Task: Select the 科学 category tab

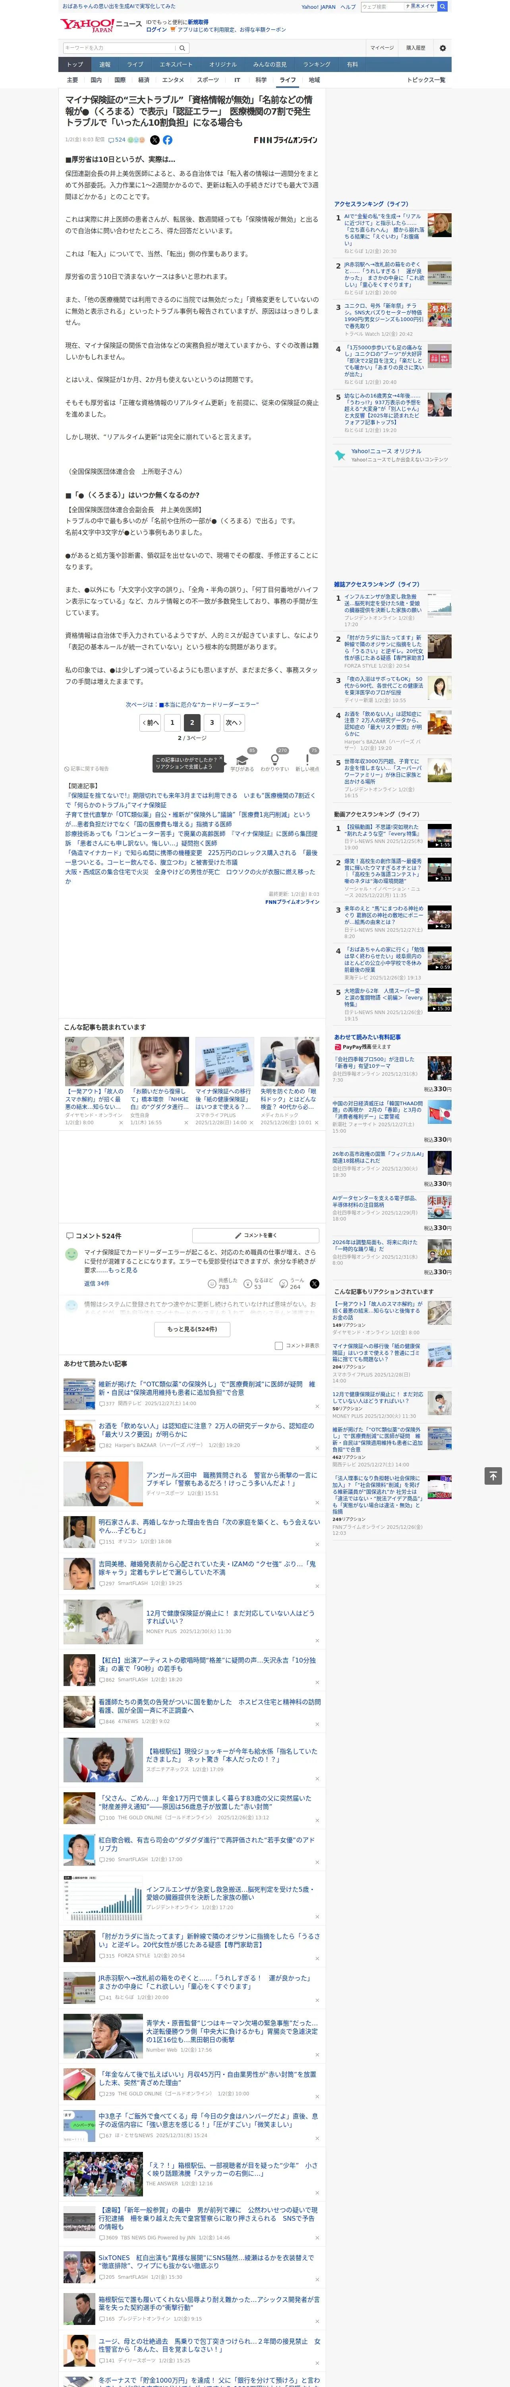Action: tap(261, 80)
